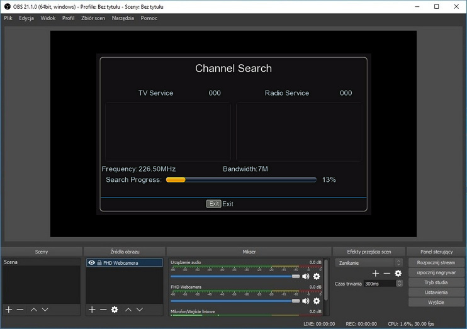467x329 pixels.
Task: Open settings gear for FHD Webcamera mixer
Action: 317,301
